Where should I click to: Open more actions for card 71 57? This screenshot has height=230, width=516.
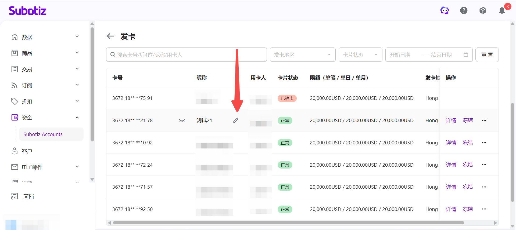[x=484, y=187]
